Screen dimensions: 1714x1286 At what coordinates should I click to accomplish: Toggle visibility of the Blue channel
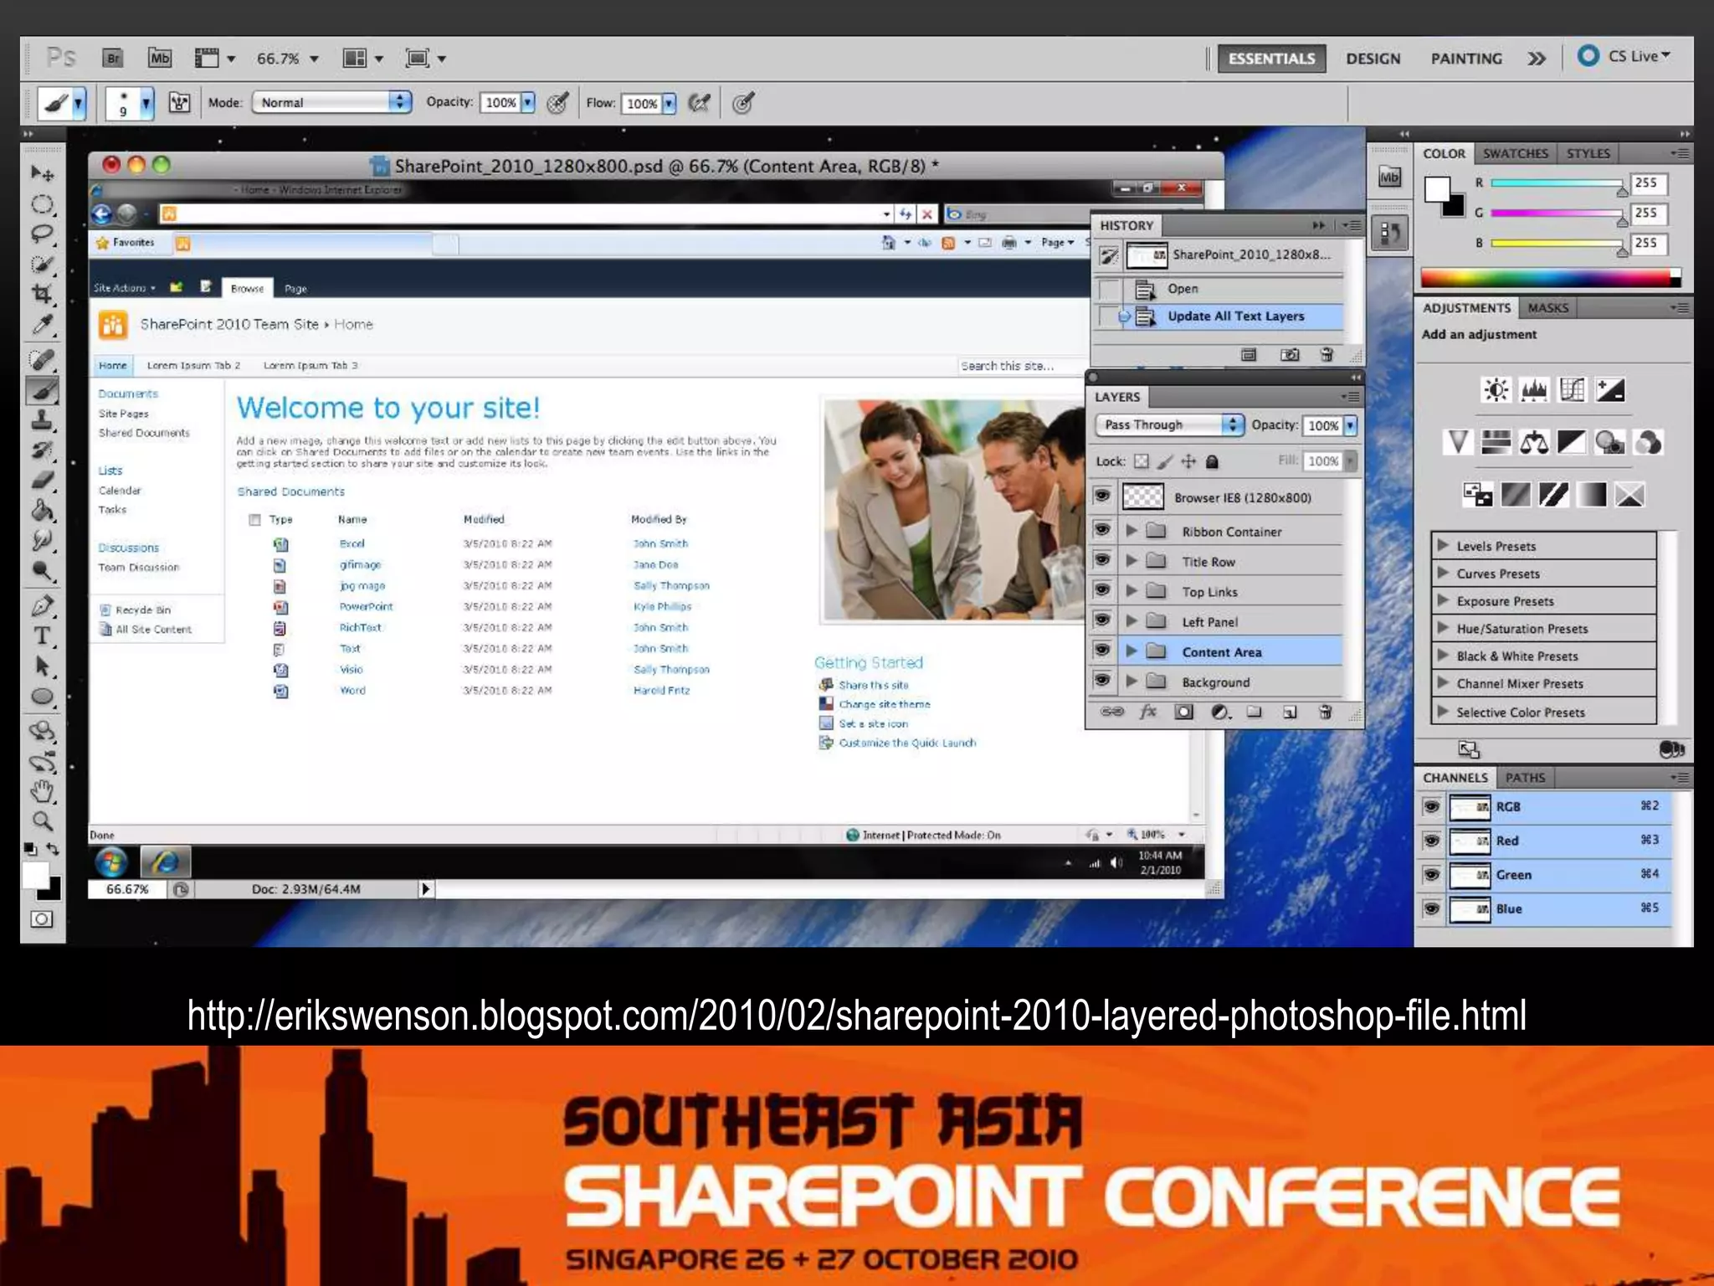[x=1431, y=908]
